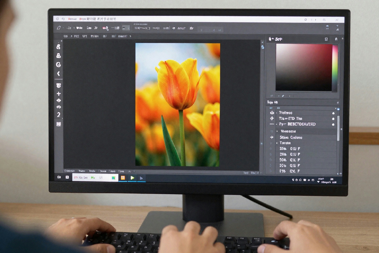Click the red-and-white scissors icon in options bar
This screenshot has height=253, width=379.
[x=105, y=28]
